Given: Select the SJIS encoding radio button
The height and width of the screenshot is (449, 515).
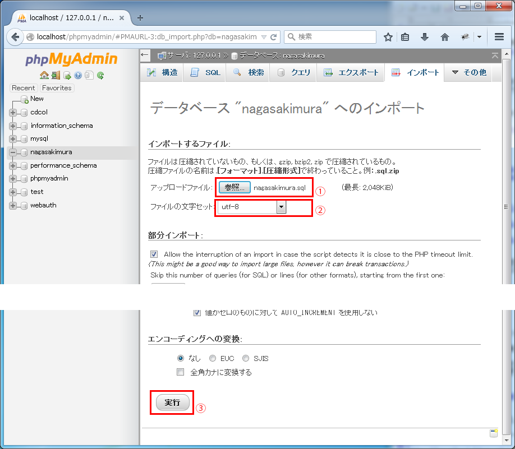Looking at the screenshot, I should (x=246, y=358).
